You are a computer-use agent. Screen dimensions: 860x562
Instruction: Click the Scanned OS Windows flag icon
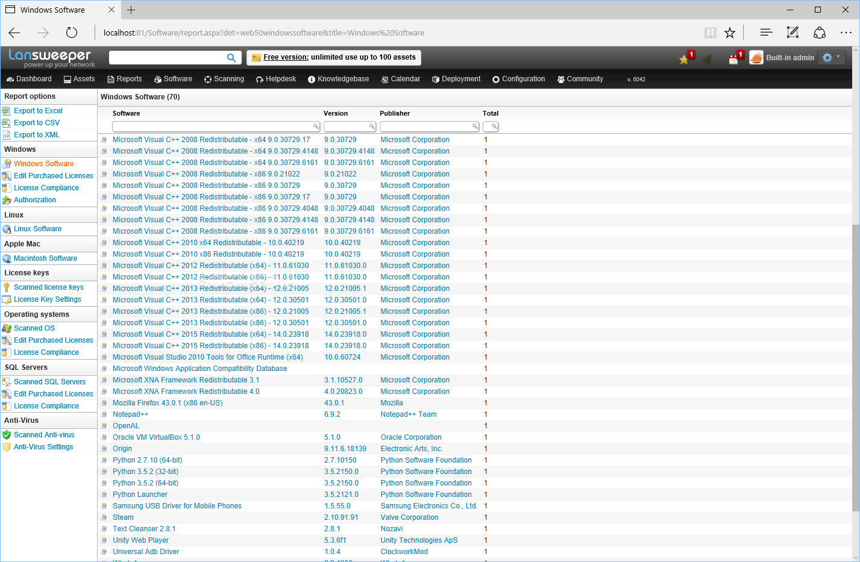[x=7, y=328]
